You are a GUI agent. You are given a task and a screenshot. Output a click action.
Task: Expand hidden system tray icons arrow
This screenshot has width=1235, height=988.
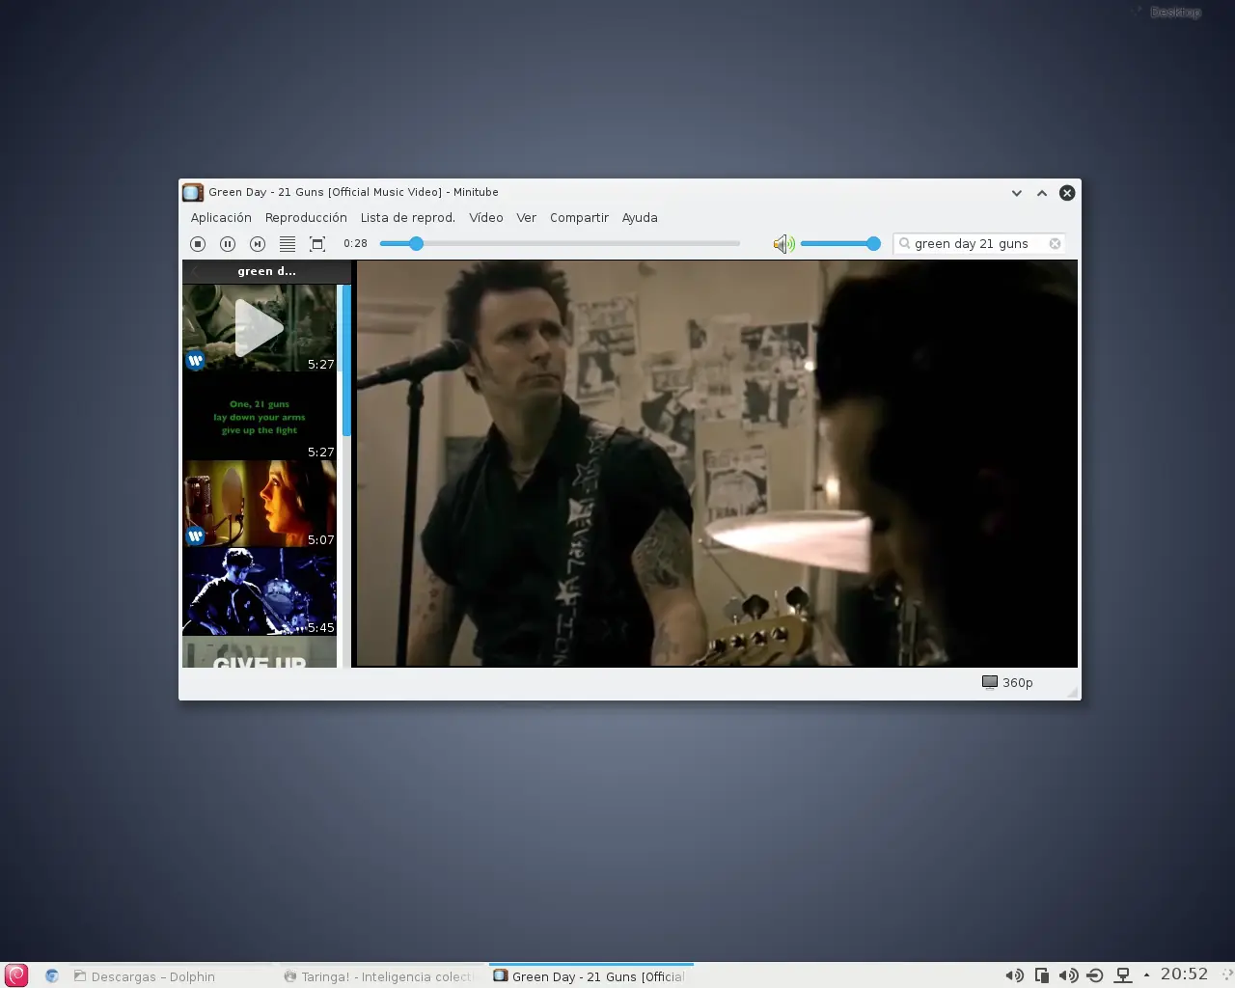click(1146, 975)
